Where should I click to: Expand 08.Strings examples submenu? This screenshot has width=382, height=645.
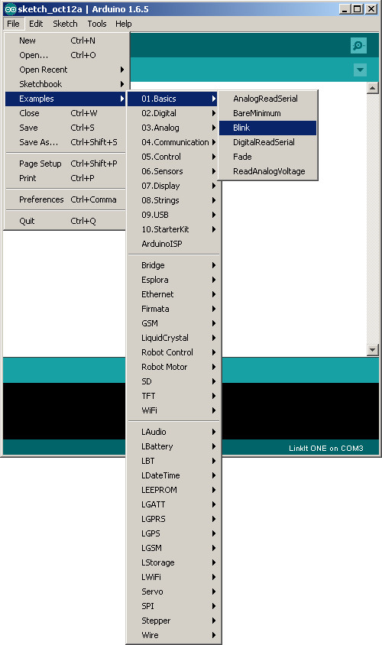(x=173, y=200)
